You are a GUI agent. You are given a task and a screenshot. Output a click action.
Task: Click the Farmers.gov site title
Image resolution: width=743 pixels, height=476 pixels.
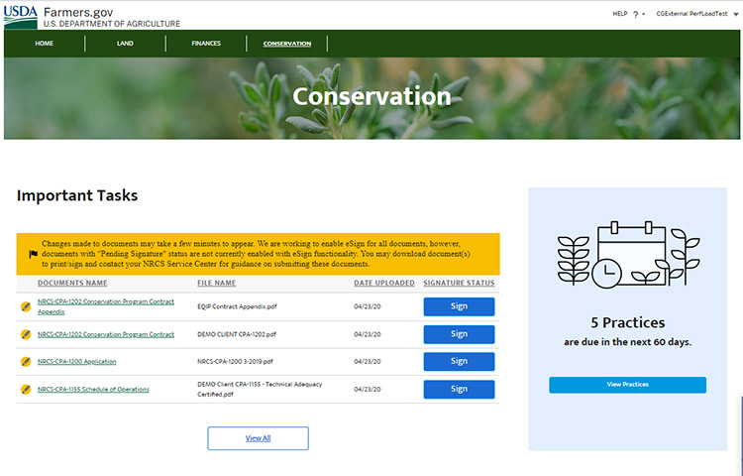click(78, 12)
